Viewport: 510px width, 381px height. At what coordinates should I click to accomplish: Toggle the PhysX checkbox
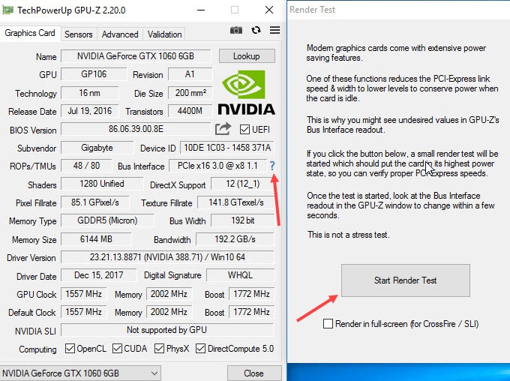(x=159, y=349)
